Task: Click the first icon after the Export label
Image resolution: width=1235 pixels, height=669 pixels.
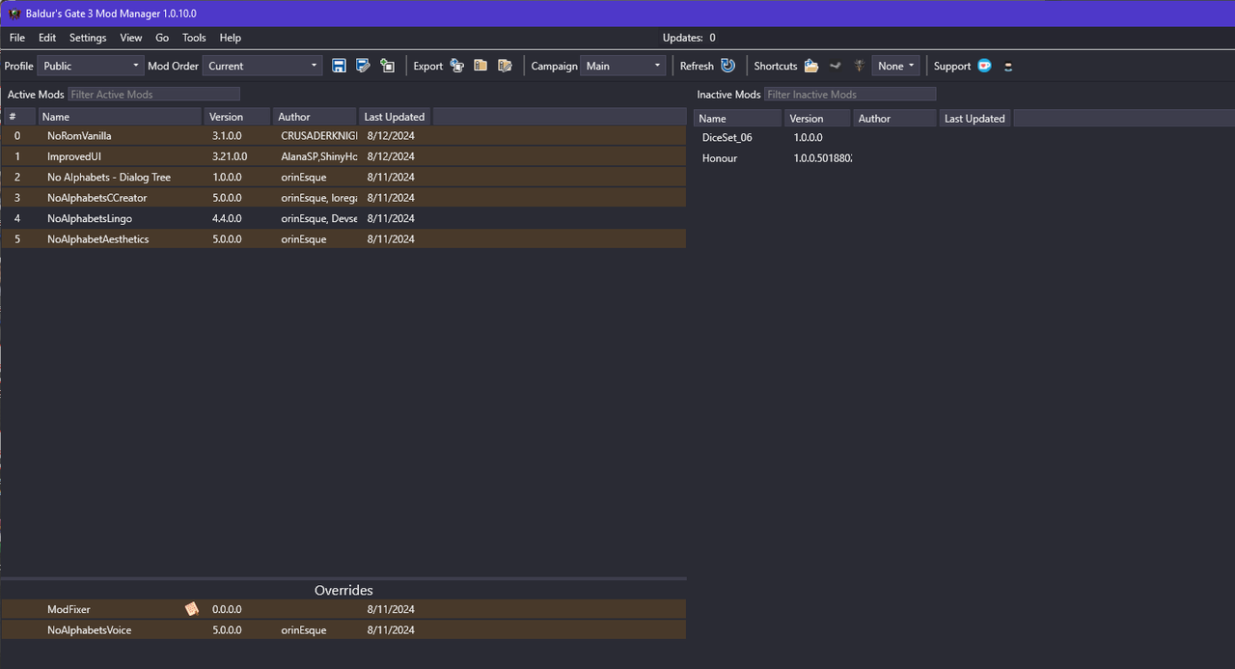Action: coord(457,66)
